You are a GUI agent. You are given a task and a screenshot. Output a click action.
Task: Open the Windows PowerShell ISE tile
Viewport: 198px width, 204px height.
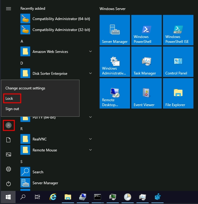[x=178, y=30]
